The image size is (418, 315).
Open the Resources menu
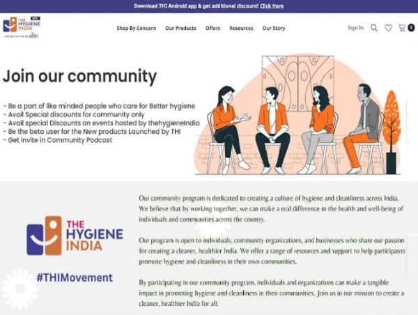(241, 28)
